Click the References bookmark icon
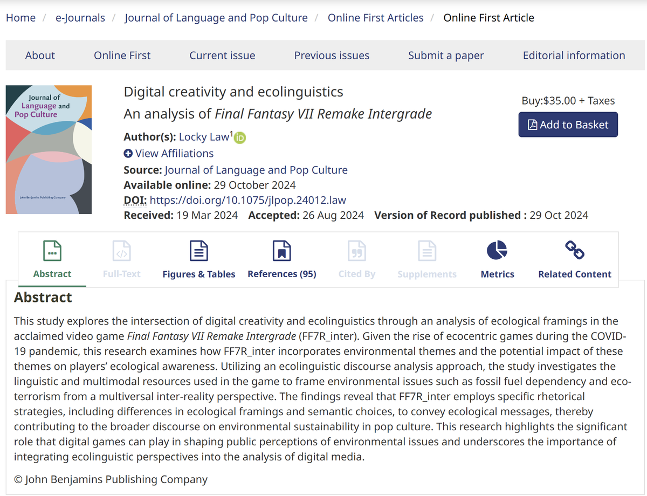 tap(282, 251)
